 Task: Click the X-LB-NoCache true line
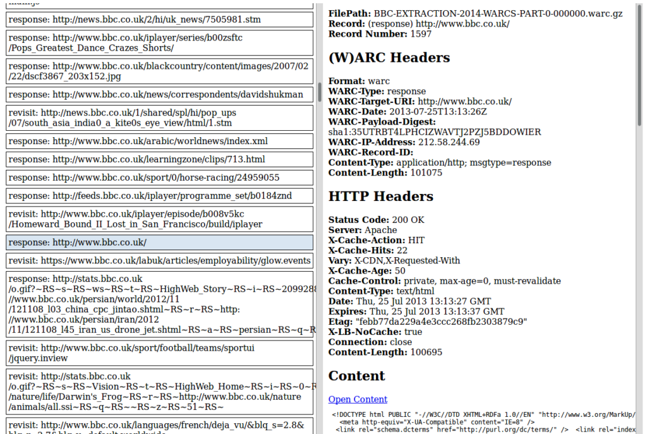[375, 332]
